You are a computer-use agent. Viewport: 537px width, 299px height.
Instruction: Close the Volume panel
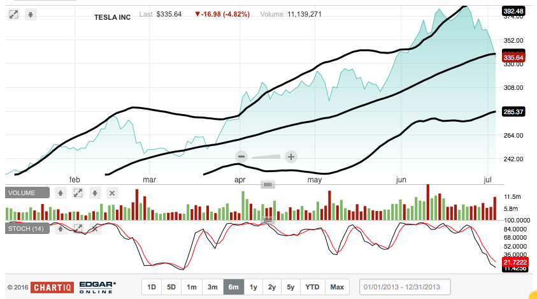coord(112,193)
